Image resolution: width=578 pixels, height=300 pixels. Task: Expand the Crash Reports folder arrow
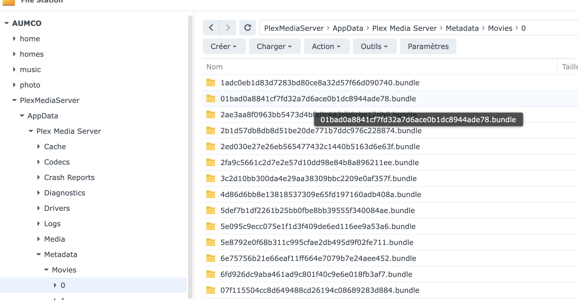pos(39,177)
